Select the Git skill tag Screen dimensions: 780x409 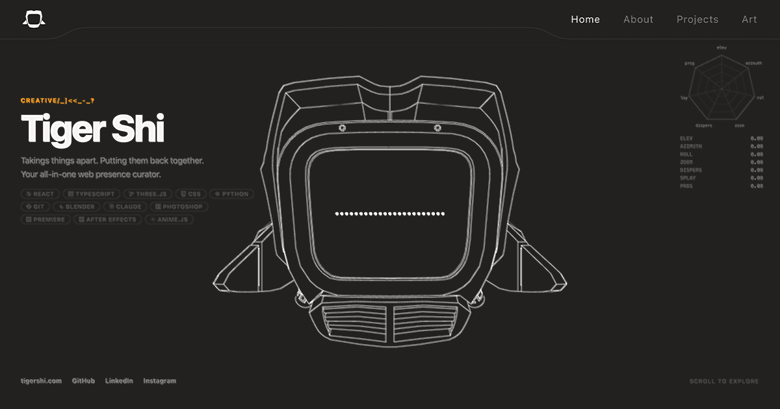[35, 206]
